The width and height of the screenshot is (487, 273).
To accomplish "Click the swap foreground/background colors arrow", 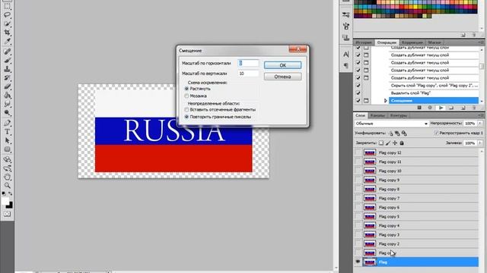I will click(x=10, y=193).
